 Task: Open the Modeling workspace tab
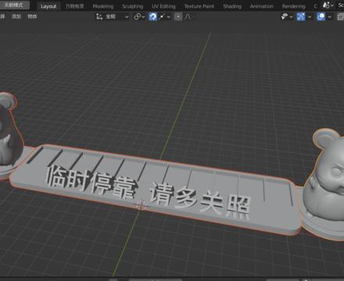pos(103,6)
